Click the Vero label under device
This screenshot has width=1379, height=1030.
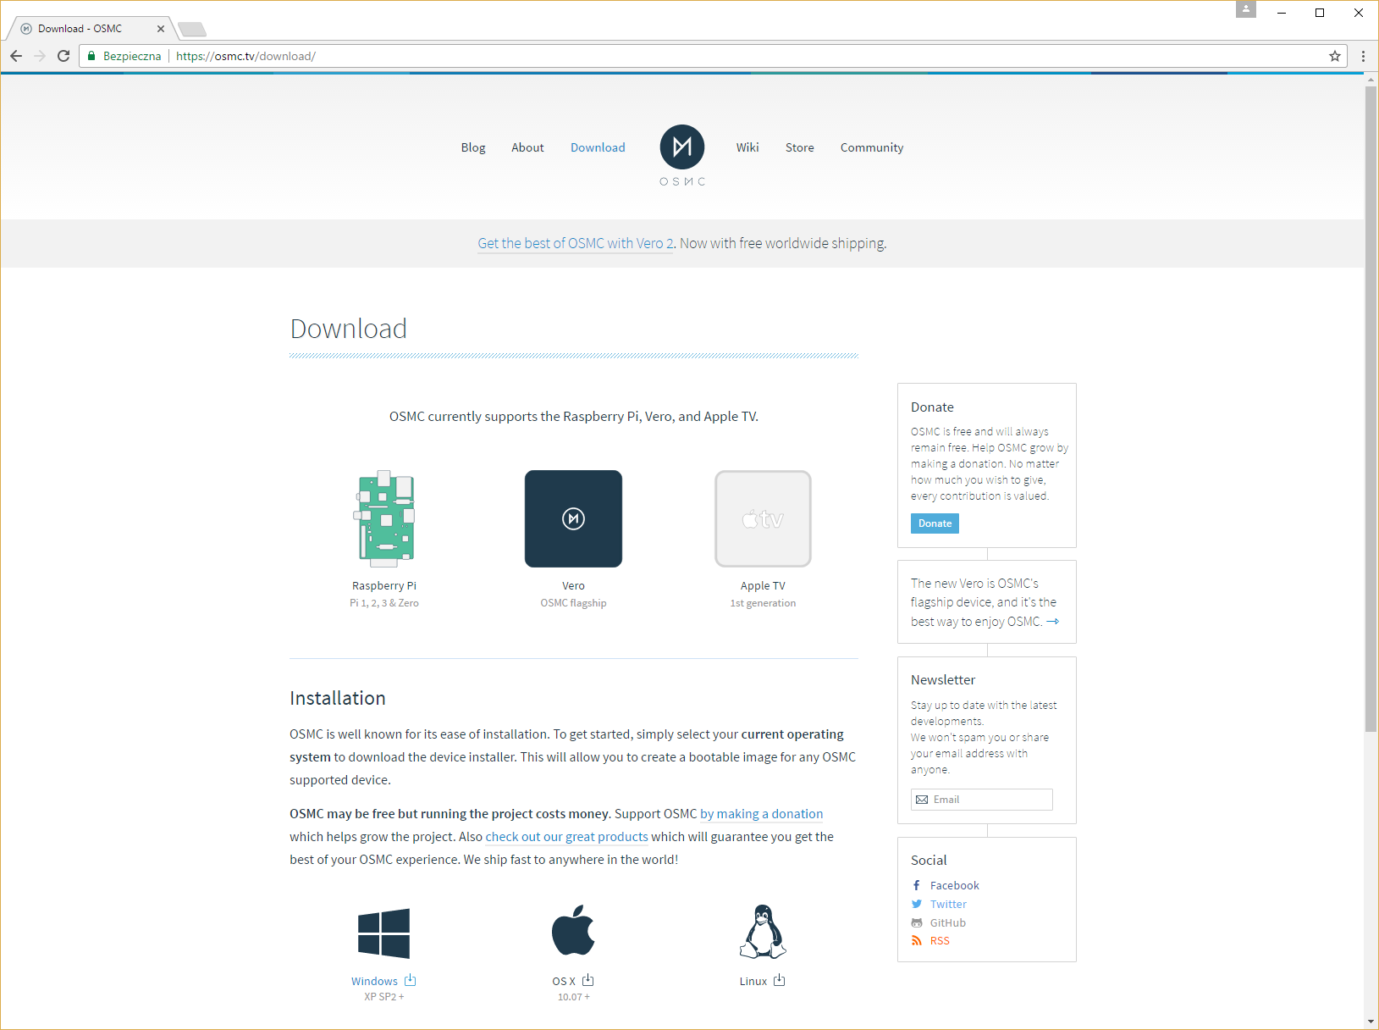[x=573, y=585]
